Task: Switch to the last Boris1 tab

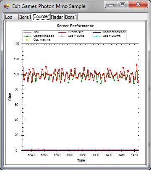Action: 71,17
